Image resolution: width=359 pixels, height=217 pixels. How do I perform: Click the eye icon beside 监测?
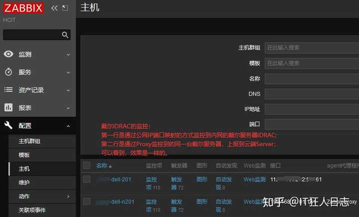(8, 54)
